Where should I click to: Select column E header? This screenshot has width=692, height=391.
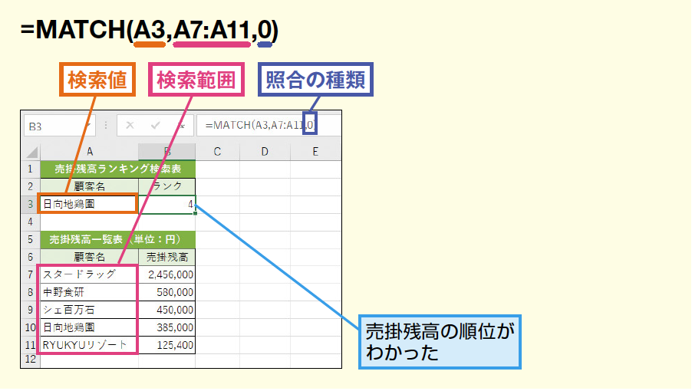click(315, 152)
